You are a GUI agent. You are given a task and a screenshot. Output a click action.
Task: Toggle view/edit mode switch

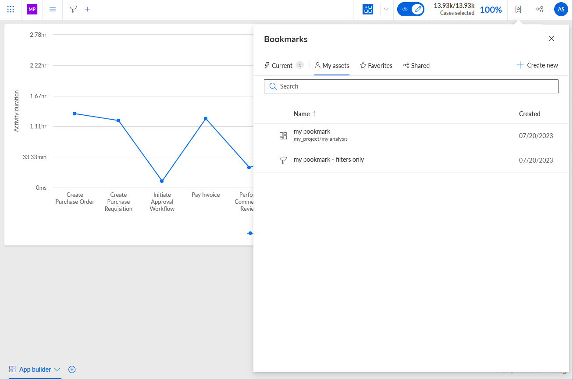coord(411,9)
